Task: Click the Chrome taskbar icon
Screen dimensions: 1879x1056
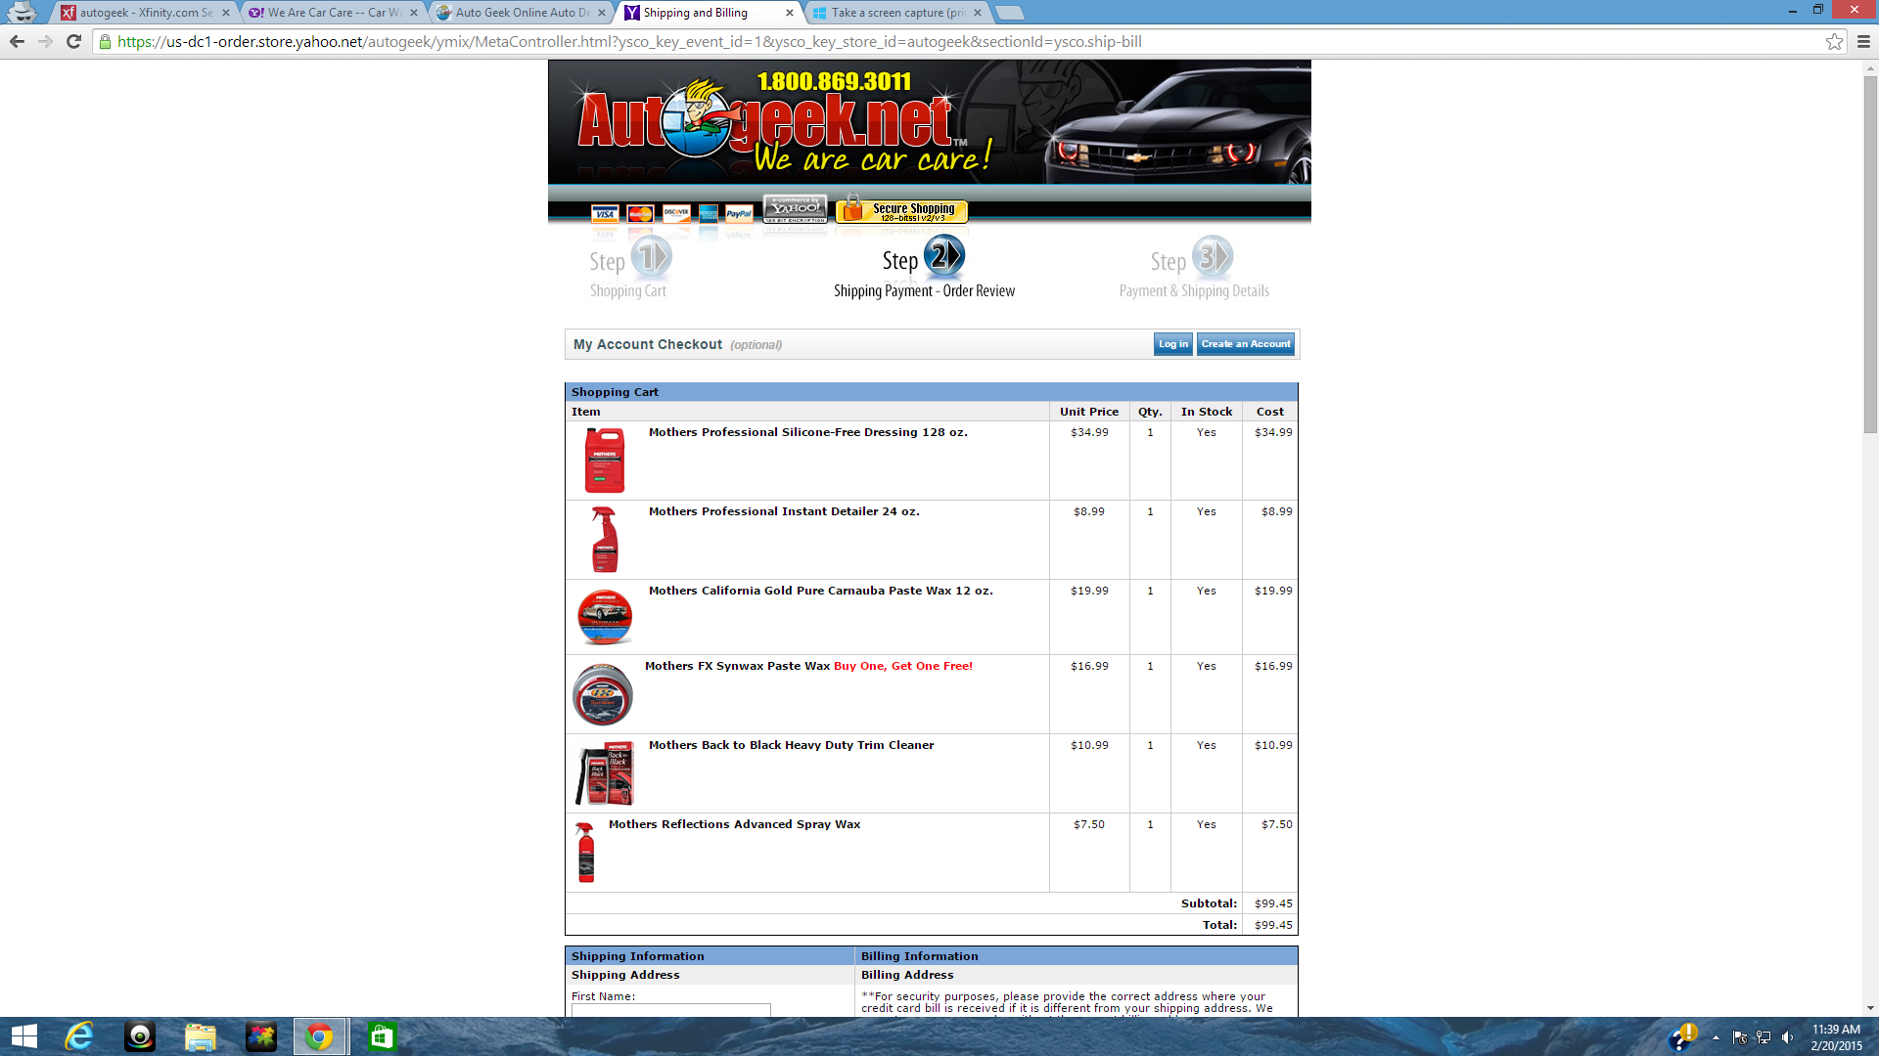Action: pyautogui.click(x=320, y=1036)
